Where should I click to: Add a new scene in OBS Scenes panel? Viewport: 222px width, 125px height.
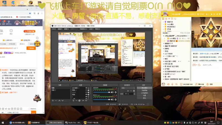(x=53, y=101)
